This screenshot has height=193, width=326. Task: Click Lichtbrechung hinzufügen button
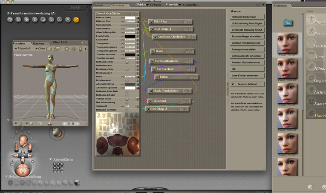click(x=247, y=23)
